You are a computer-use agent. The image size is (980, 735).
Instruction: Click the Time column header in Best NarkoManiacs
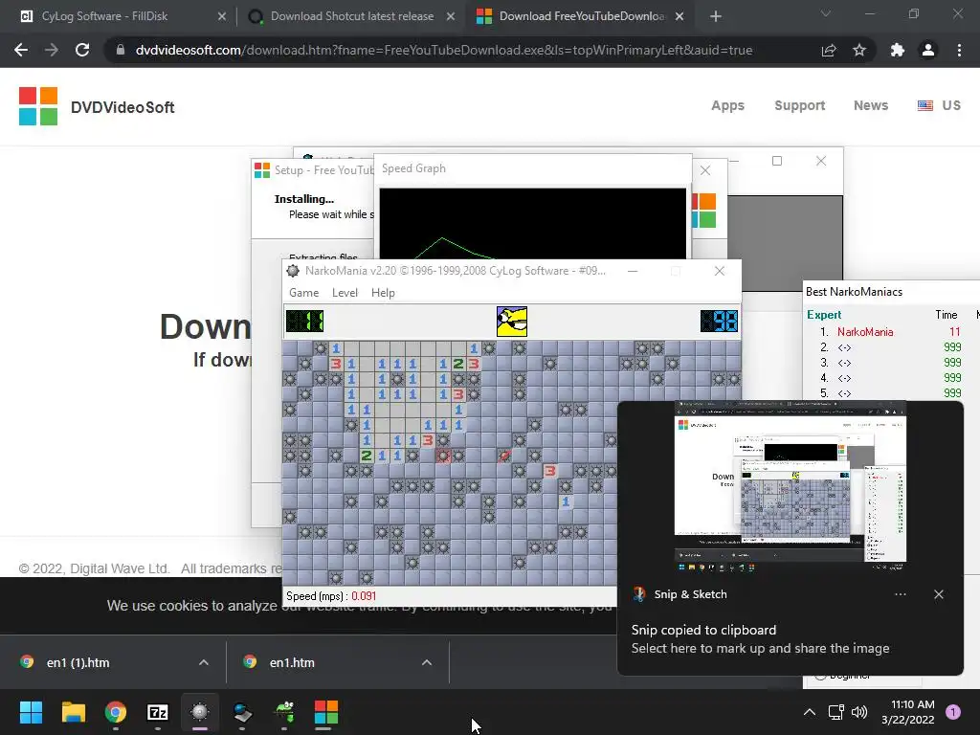click(x=947, y=315)
